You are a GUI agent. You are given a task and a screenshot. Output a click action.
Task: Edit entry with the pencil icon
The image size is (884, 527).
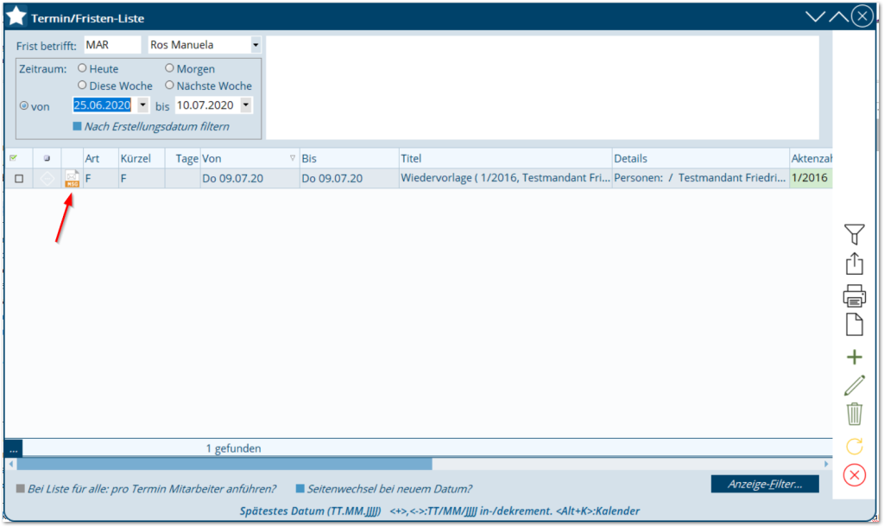tap(854, 385)
